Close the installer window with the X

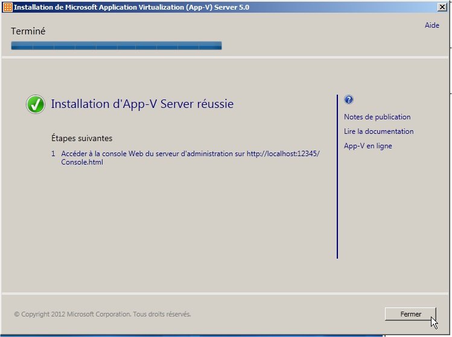point(442,7)
